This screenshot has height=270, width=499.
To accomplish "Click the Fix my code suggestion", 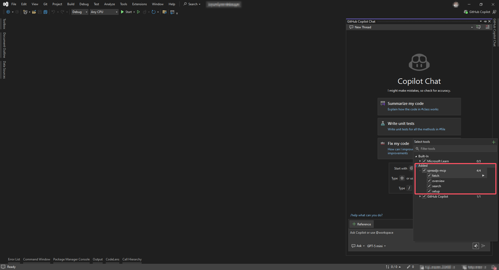I will click(x=396, y=148).
